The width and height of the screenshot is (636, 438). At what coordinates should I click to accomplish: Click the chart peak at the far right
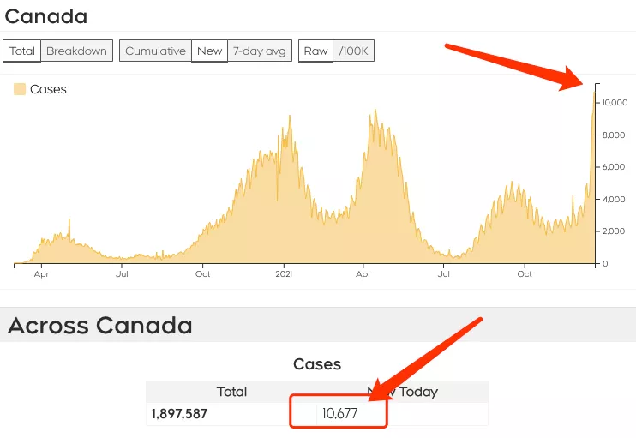pos(594,90)
